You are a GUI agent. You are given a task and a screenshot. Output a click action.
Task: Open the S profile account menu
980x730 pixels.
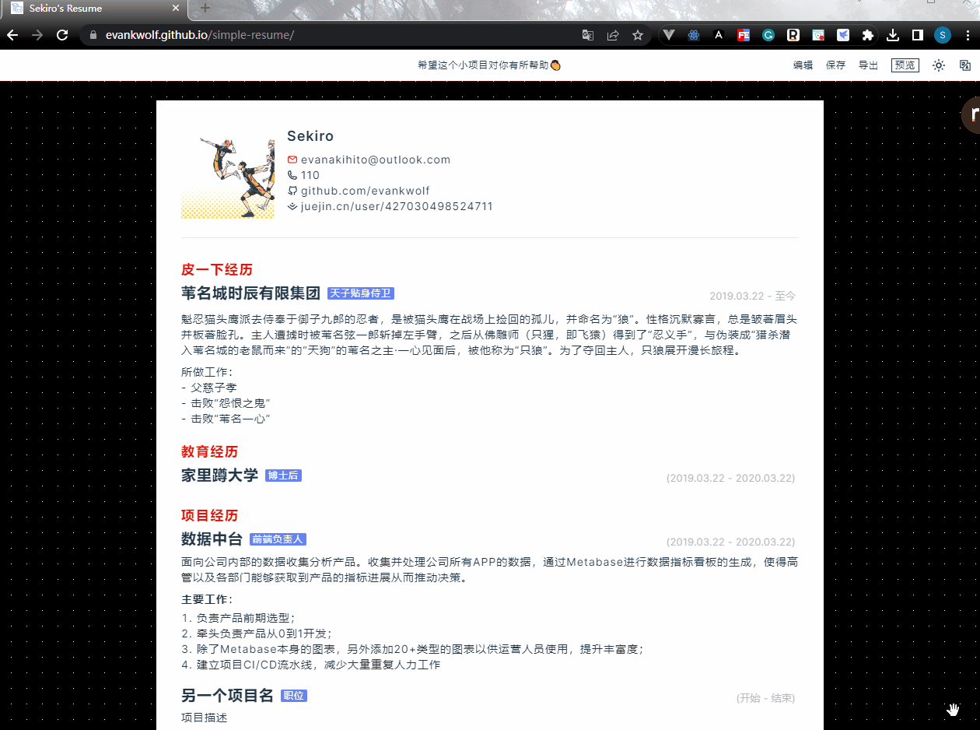click(942, 35)
